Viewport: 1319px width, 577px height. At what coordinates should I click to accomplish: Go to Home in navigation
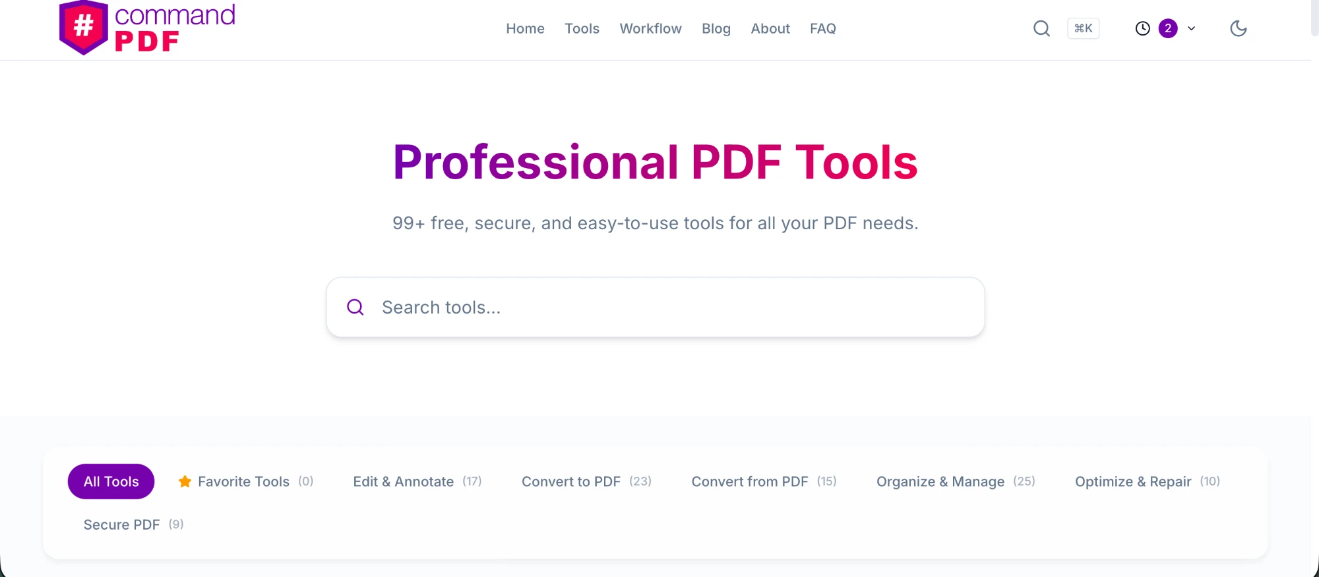(525, 28)
